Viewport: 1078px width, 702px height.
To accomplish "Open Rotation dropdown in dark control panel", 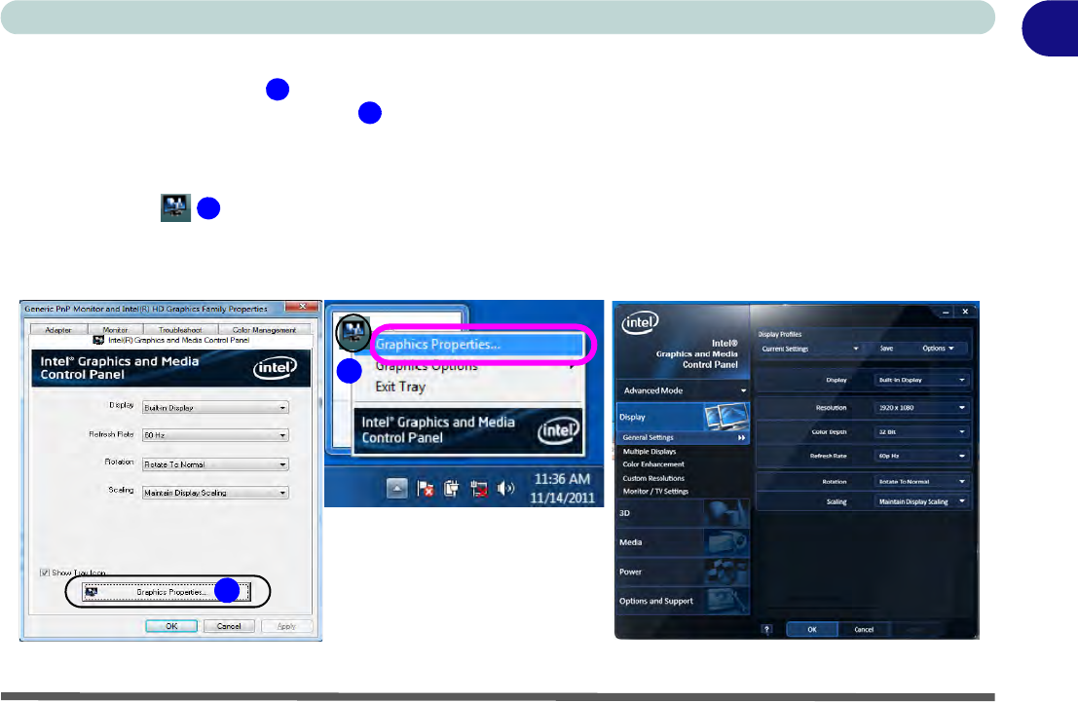I will point(922,481).
